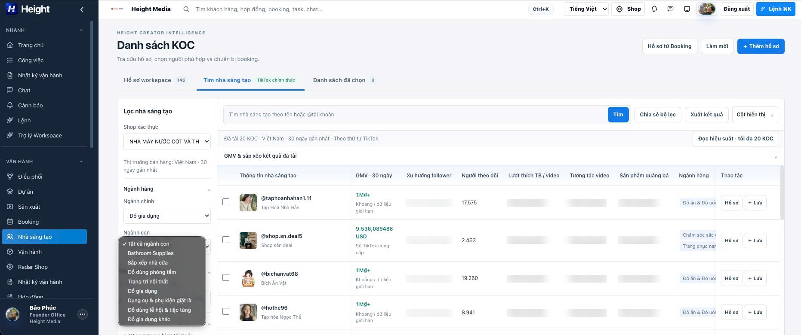The width and height of the screenshot is (801, 335).
Task: Collapse the sidebar with the chevron icon
Action: point(82,9)
